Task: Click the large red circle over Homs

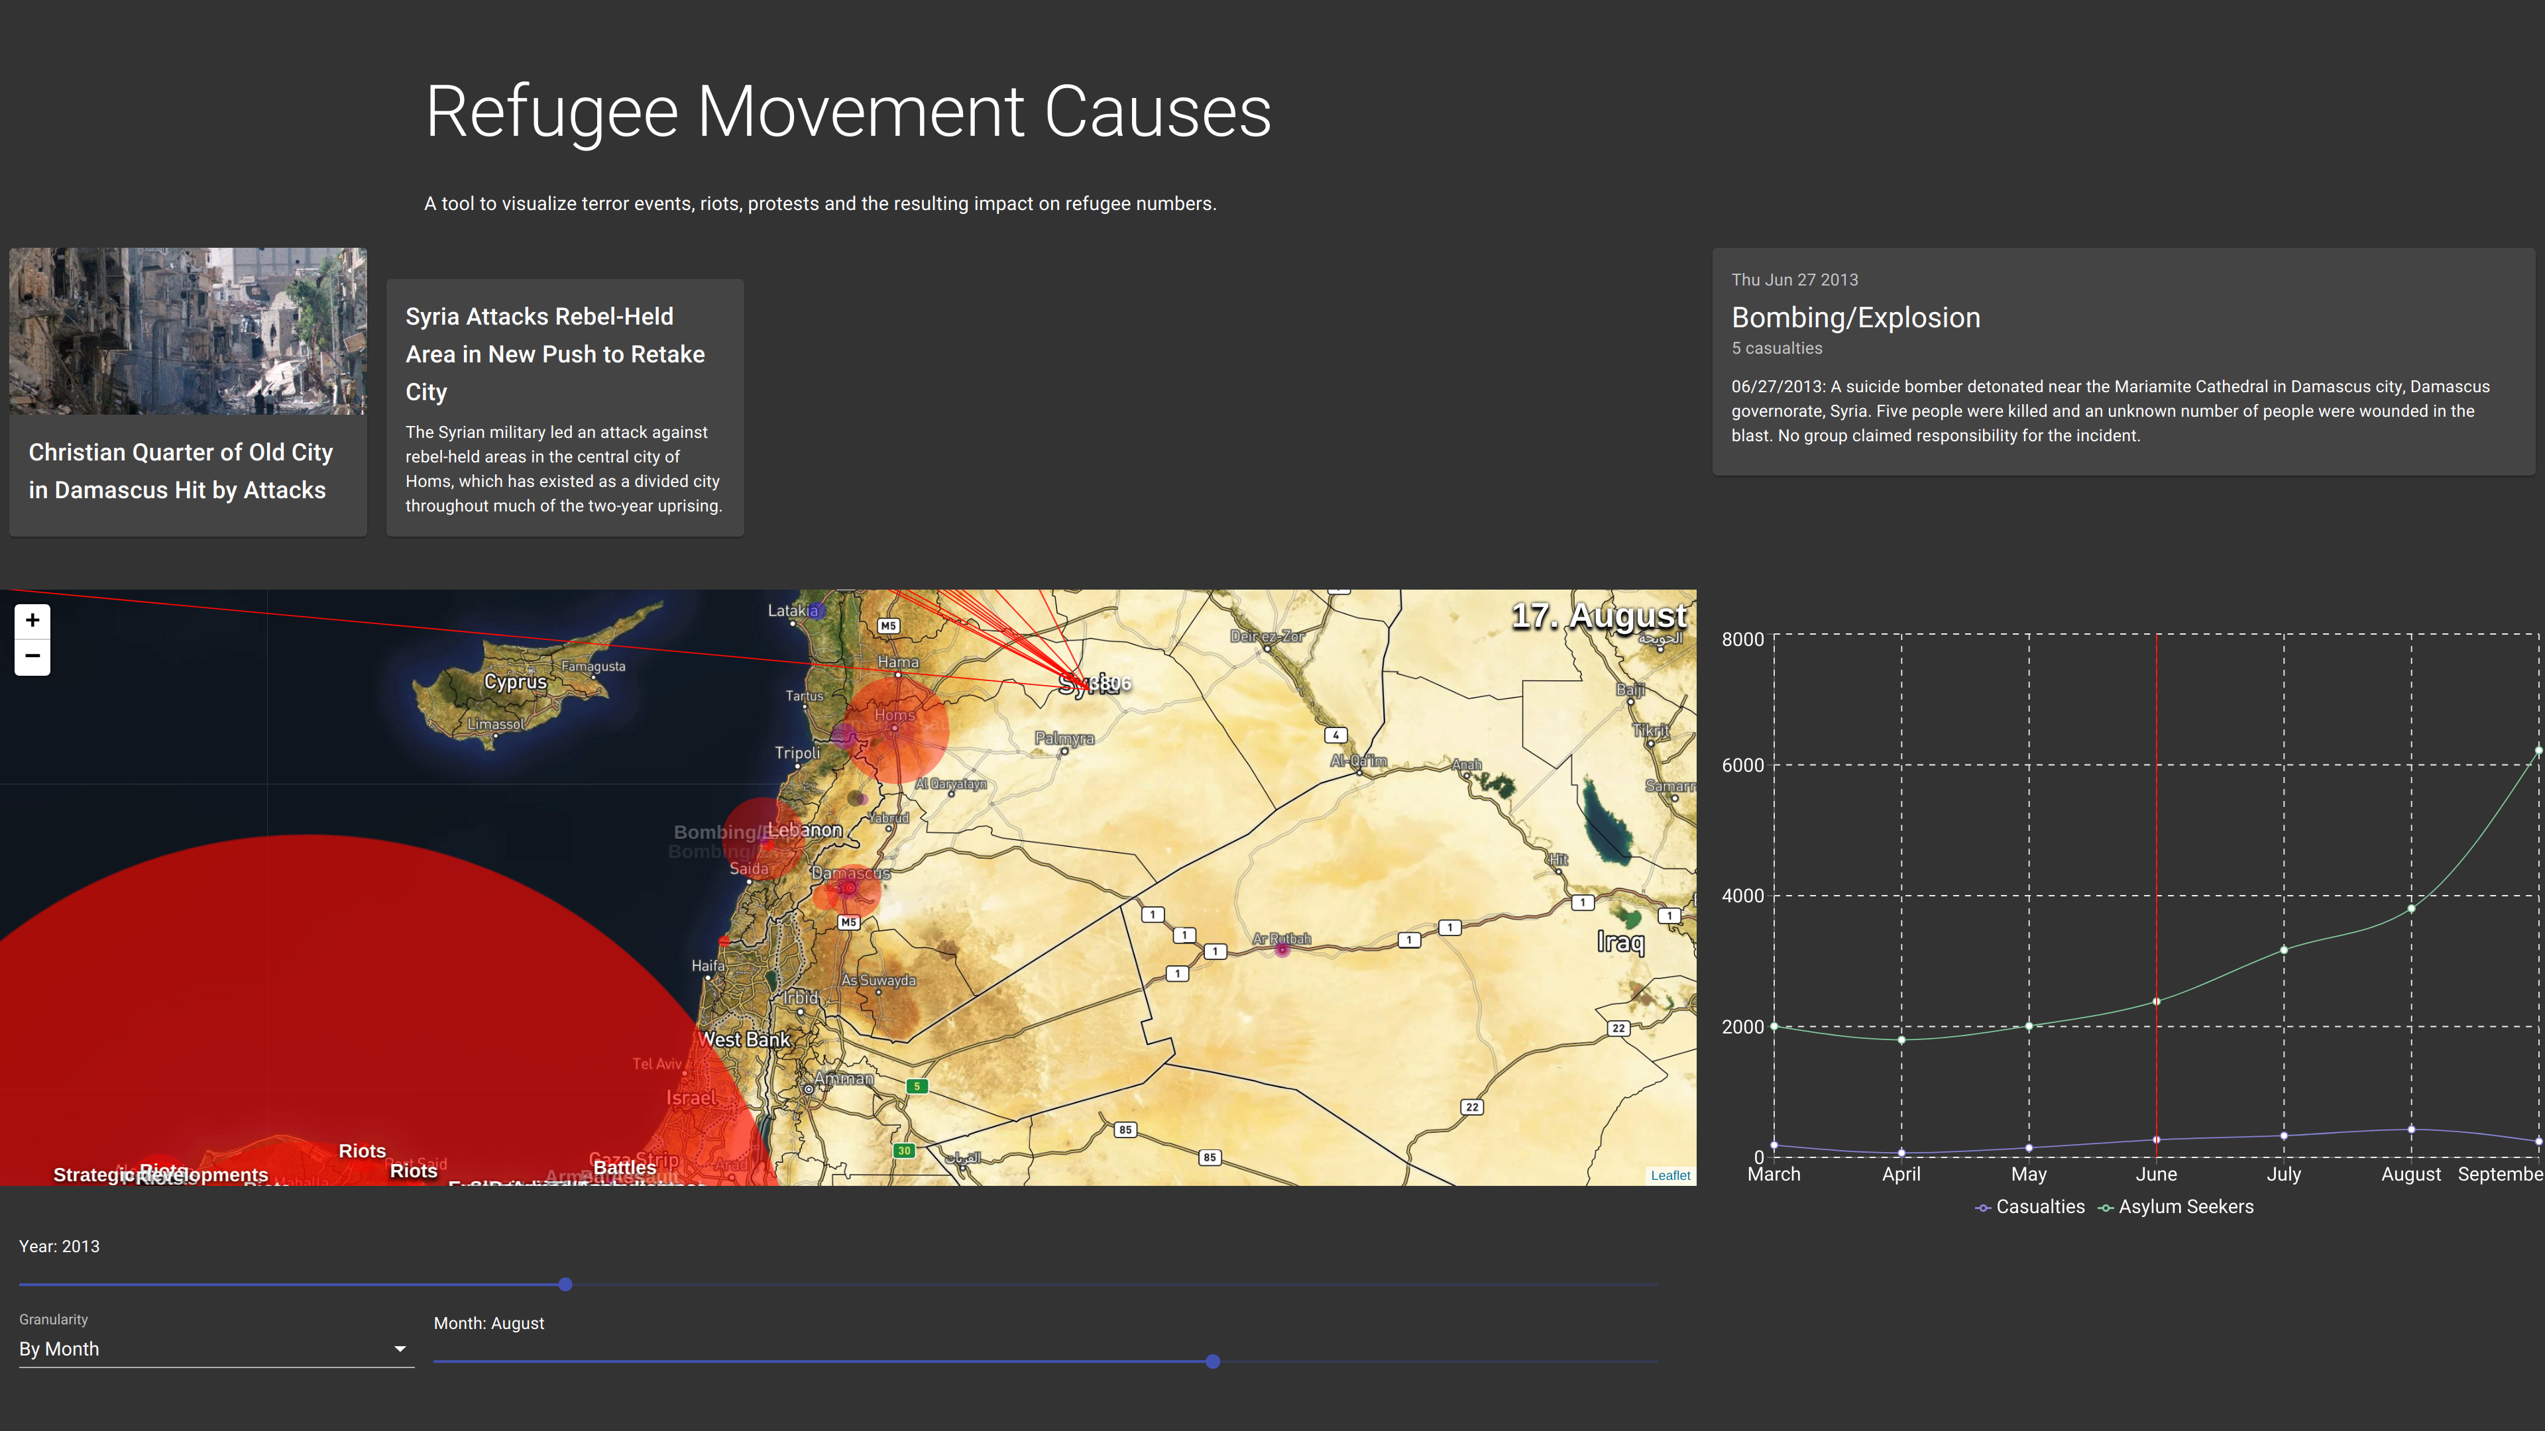Action: coord(896,730)
